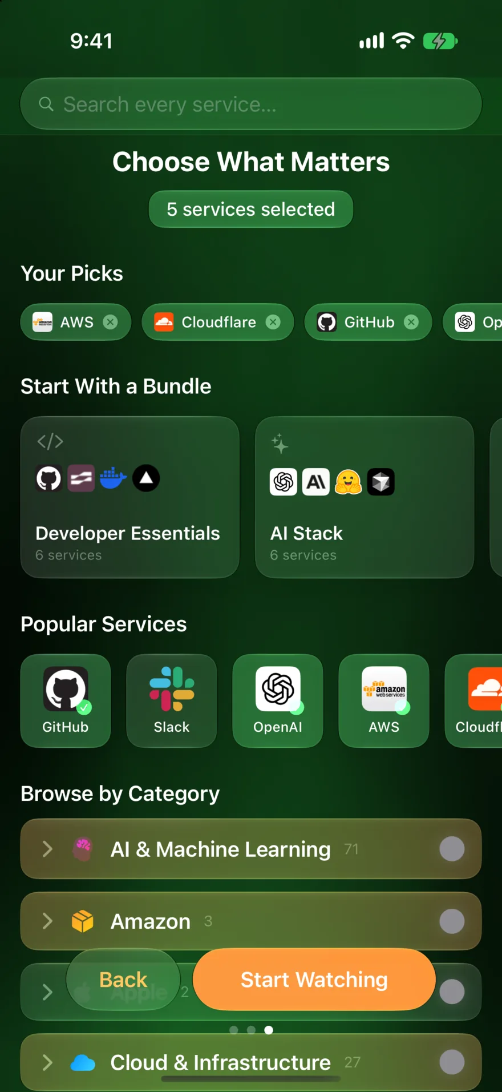Tap the OpenAI icon in AI Stack bundle
This screenshot has width=502, height=1092.
point(284,482)
